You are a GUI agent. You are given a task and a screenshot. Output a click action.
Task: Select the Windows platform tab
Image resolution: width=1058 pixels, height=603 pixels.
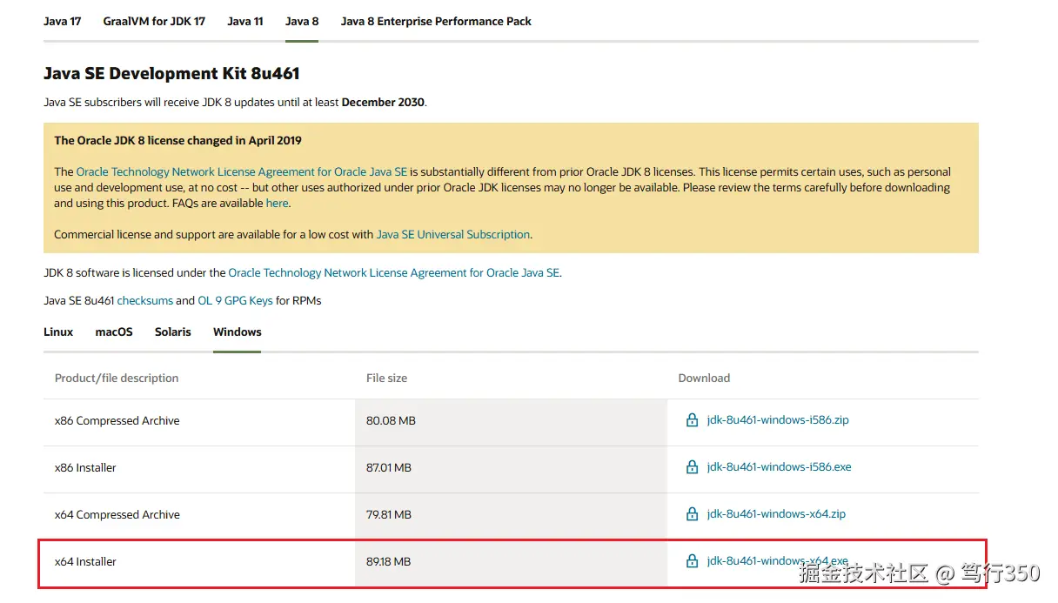238,332
